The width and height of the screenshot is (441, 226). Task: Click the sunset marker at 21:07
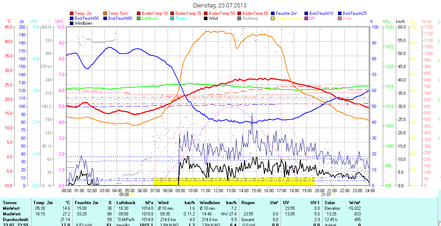(x=333, y=194)
